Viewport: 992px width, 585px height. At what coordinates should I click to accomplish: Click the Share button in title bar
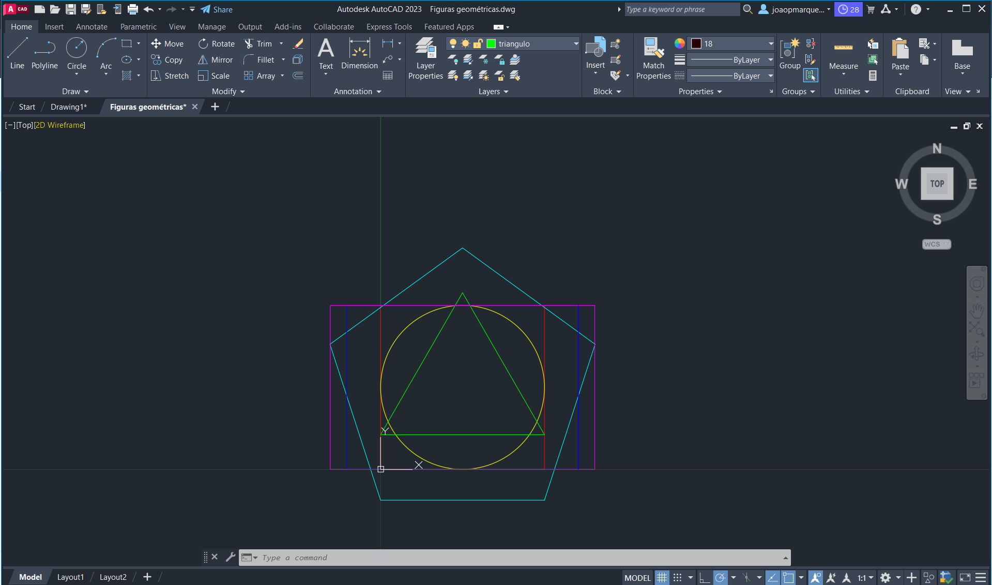pos(217,9)
